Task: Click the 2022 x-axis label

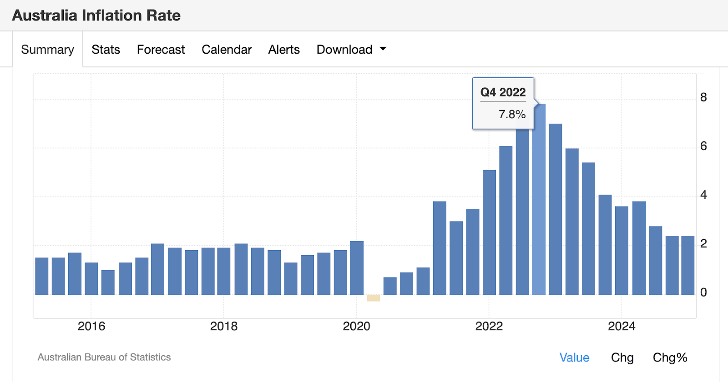Action: point(489,326)
